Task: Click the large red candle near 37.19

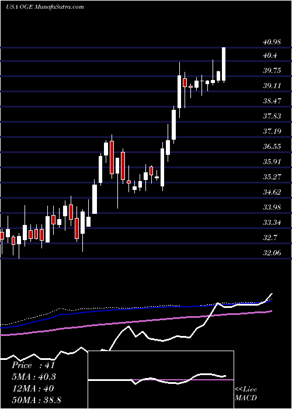Action: [112, 157]
